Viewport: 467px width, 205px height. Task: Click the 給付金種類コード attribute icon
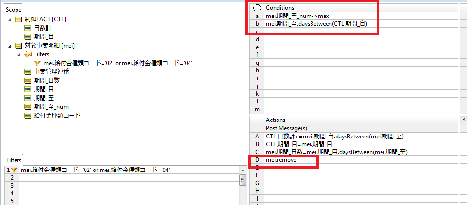[x=28, y=116]
